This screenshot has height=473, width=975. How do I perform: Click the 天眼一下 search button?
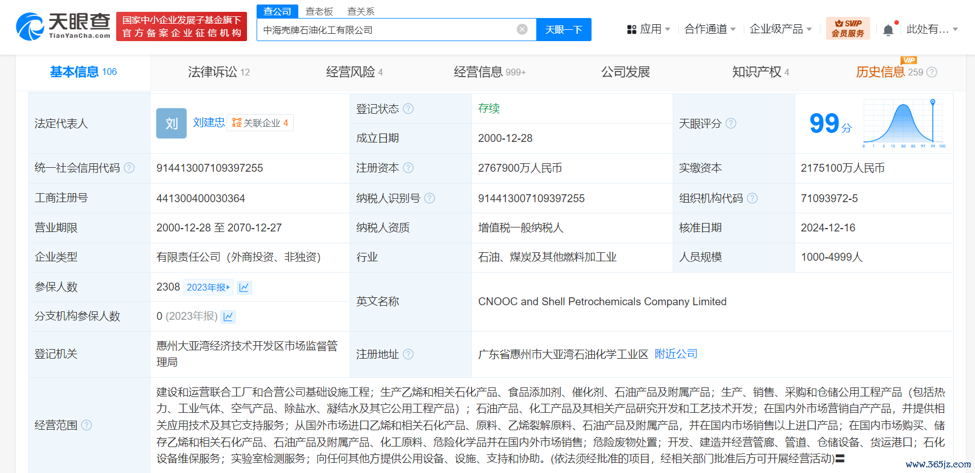(563, 29)
